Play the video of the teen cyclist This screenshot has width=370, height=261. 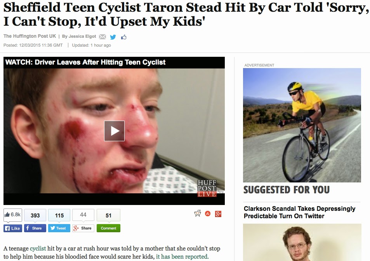pos(115,131)
